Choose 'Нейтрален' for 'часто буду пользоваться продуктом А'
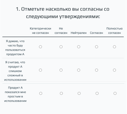 pyautogui.click(x=79, y=47)
